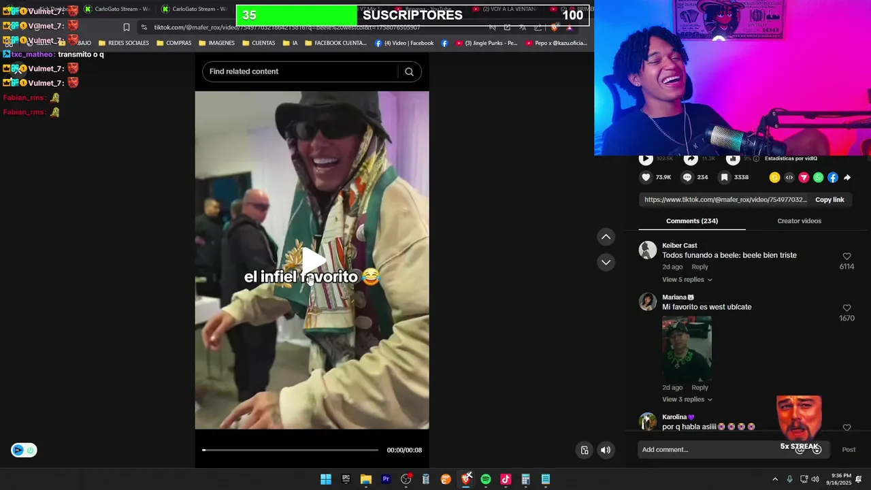Open FACEBOOK CUENTA bookmark folder
The image size is (871, 490).
(335, 43)
